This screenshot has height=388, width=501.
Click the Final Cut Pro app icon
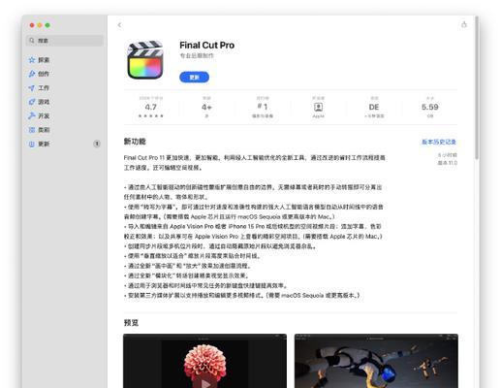tap(145, 60)
